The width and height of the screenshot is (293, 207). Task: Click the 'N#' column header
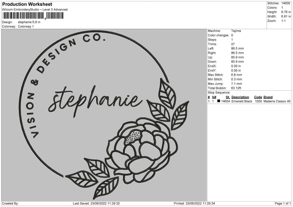point(214,97)
